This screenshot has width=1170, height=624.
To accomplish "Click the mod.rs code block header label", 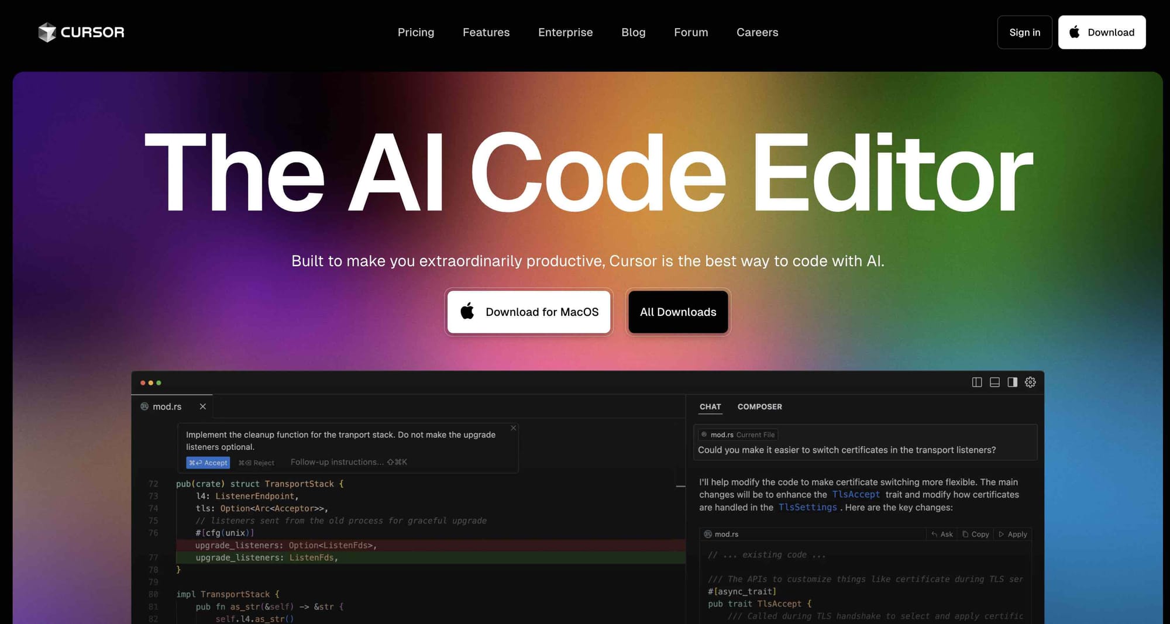I will 721,535.
